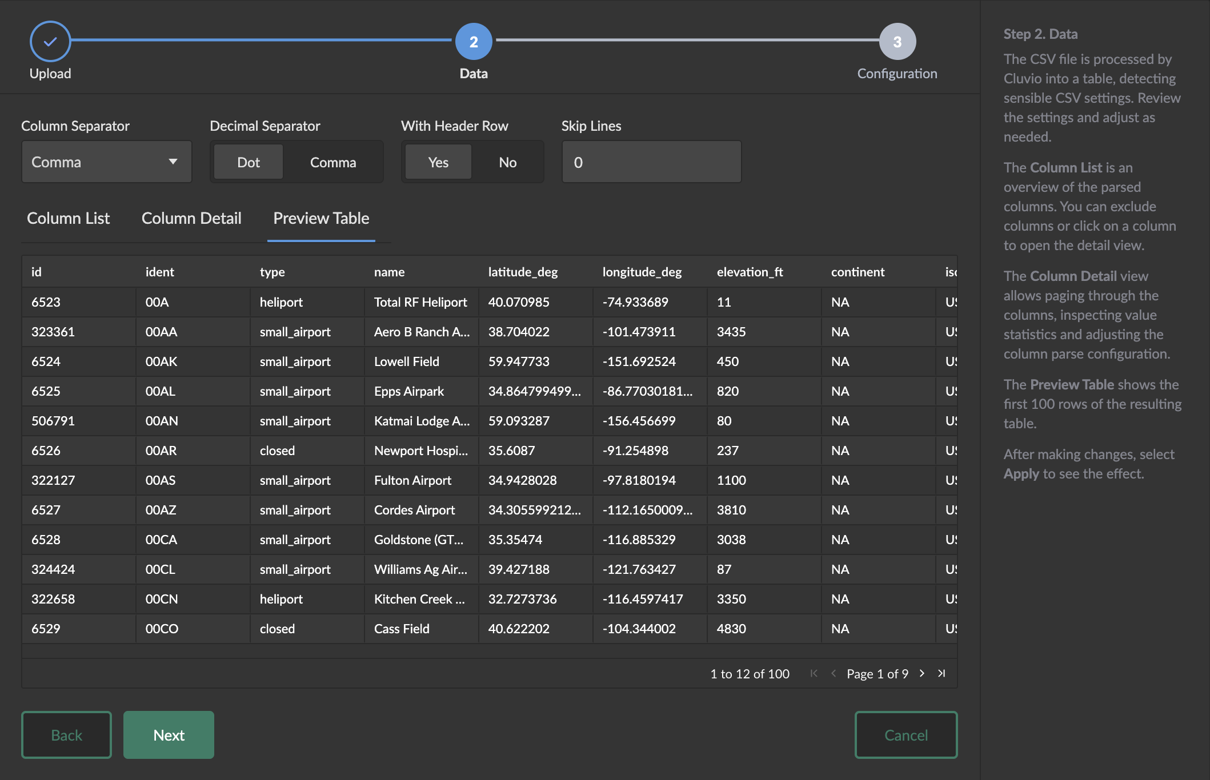
Task: Select Dot as decimal separator
Action: click(249, 162)
